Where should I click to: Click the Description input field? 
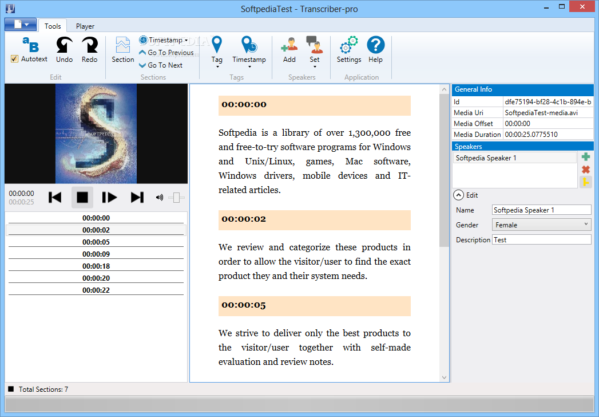pos(541,240)
